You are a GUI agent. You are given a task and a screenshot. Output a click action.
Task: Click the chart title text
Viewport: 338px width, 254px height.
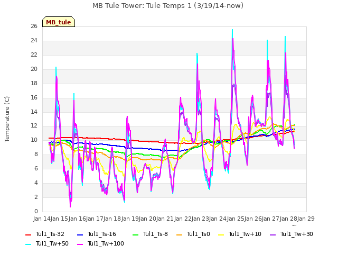tap(168, 6)
